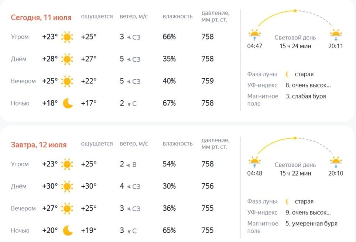Click the '5, умеренная буря' magnetic field value

312,224
